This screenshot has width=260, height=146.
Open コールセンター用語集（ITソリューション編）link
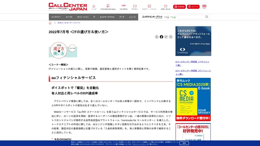click(193, 72)
